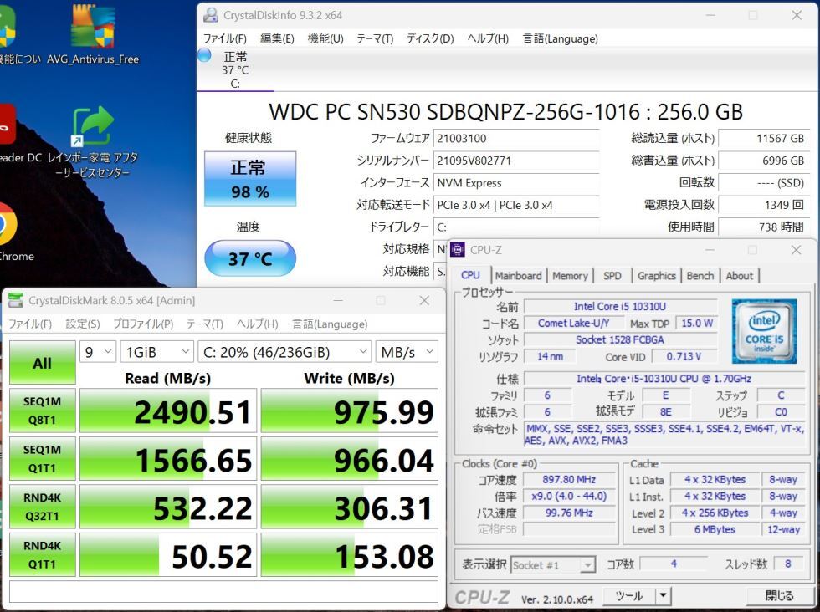Open プロファイル(P) menu in CrystalDiskMark
Viewport: 820px width, 612px height.
(143, 324)
